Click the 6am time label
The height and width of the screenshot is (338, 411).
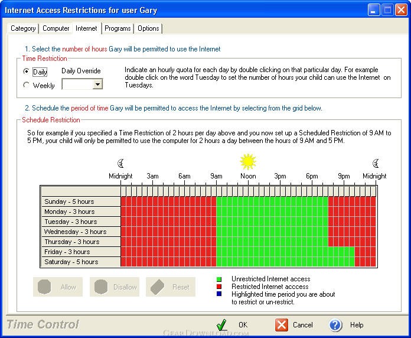184,176
